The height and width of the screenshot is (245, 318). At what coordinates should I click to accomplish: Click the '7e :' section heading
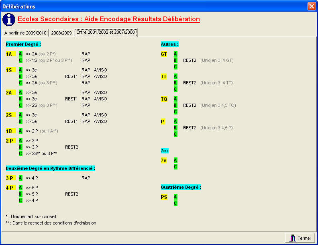165,151
